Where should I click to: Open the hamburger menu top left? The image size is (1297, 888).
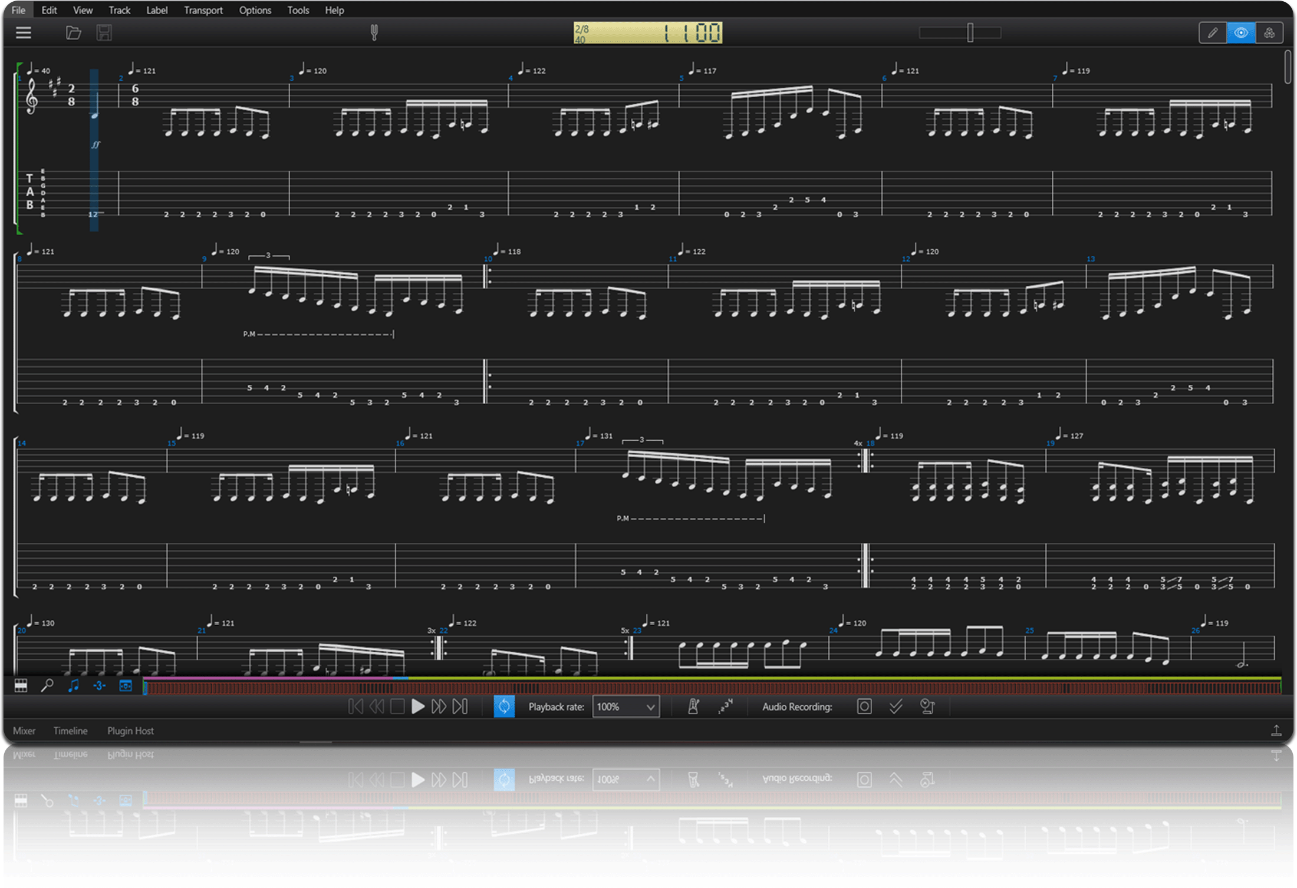(x=23, y=33)
